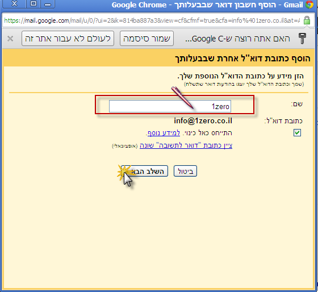This screenshot has height=292, width=318.
Task: Click the לעולם לא עבור אתר זה (Never for this site) button
Action: [x=68, y=39]
